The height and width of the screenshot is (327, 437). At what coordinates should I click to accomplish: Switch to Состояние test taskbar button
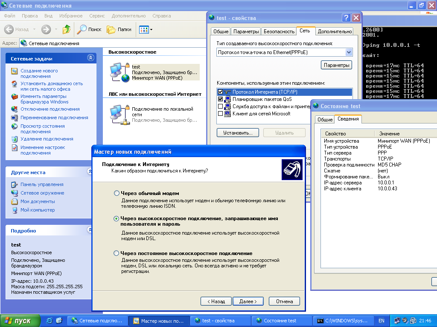coord(282,321)
